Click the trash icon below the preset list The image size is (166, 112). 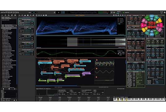tap(3, 89)
